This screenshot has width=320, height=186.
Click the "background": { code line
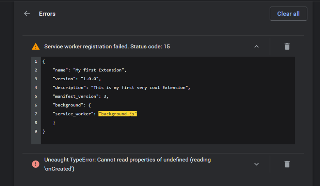point(71,105)
